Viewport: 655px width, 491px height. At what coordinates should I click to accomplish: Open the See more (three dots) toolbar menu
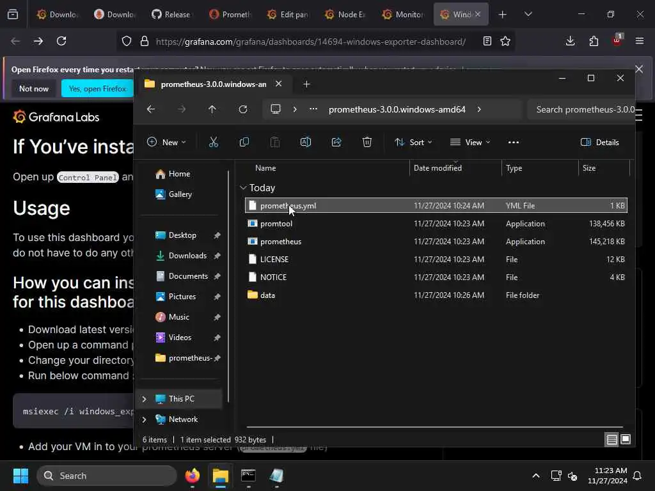tap(514, 143)
